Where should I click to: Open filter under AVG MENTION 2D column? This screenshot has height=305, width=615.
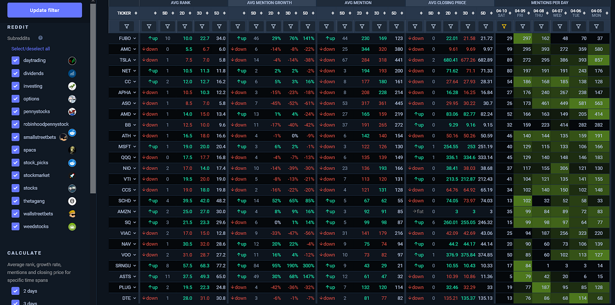tap(363, 26)
